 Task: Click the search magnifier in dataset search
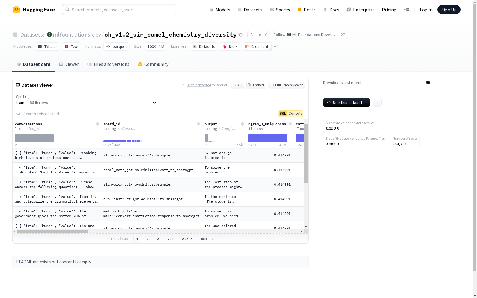18,114
